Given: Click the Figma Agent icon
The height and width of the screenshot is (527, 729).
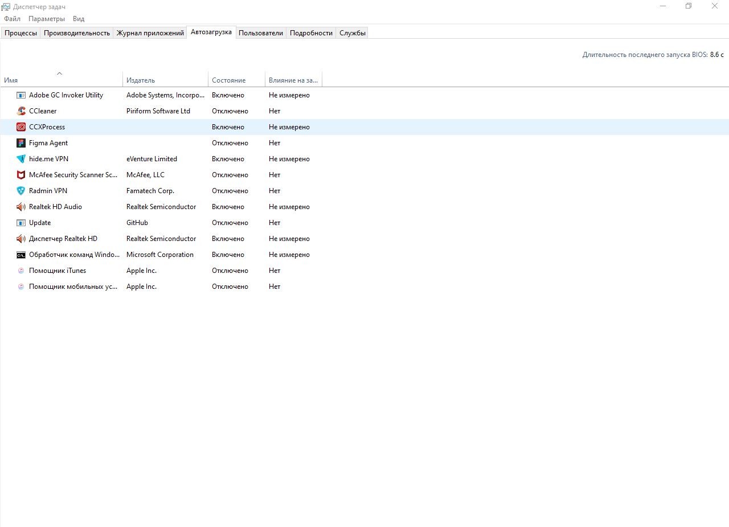Looking at the screenshot, I should (x=21, y=143).
